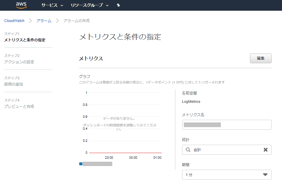Click the 名前空間 label
The width and height of the screenshot is (282, 188).
pyautogui.click(x=189, y=93)
